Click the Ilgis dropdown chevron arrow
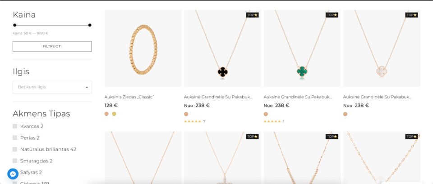This screenshot has width=433, height=184. (87, 87)
